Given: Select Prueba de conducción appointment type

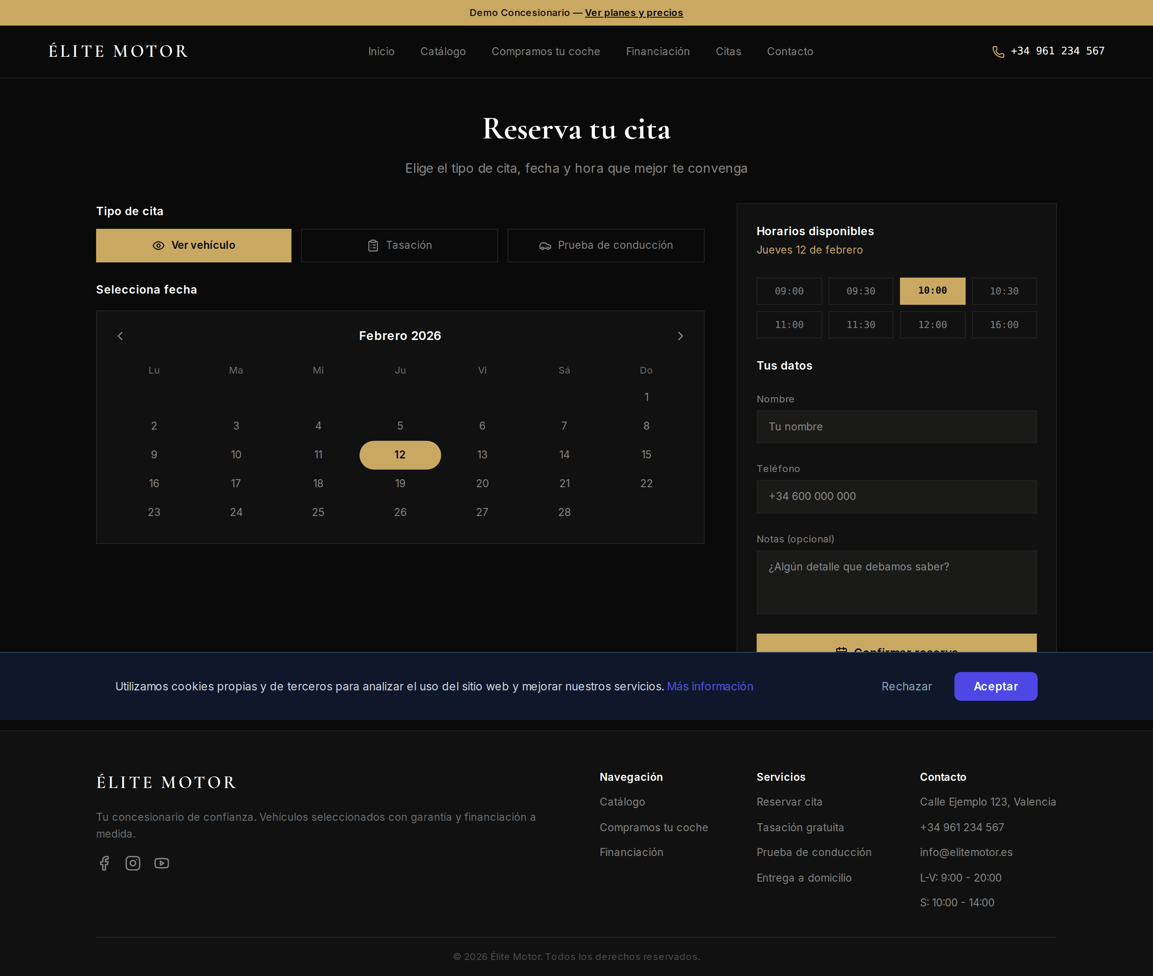Looking at the screenshot, I should (x=606, y=246).
